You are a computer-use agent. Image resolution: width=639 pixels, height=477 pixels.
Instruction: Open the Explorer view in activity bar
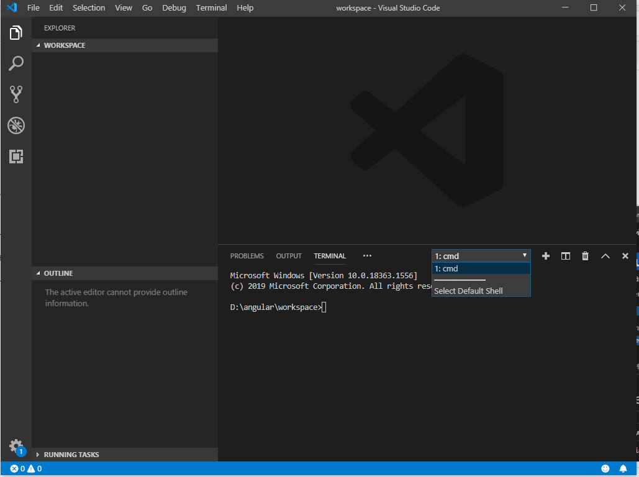(x=16, y=33)
